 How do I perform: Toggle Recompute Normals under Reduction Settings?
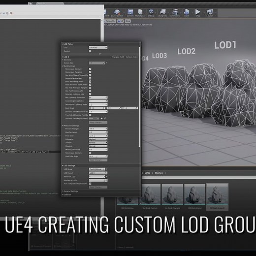[x=90, y=153]
